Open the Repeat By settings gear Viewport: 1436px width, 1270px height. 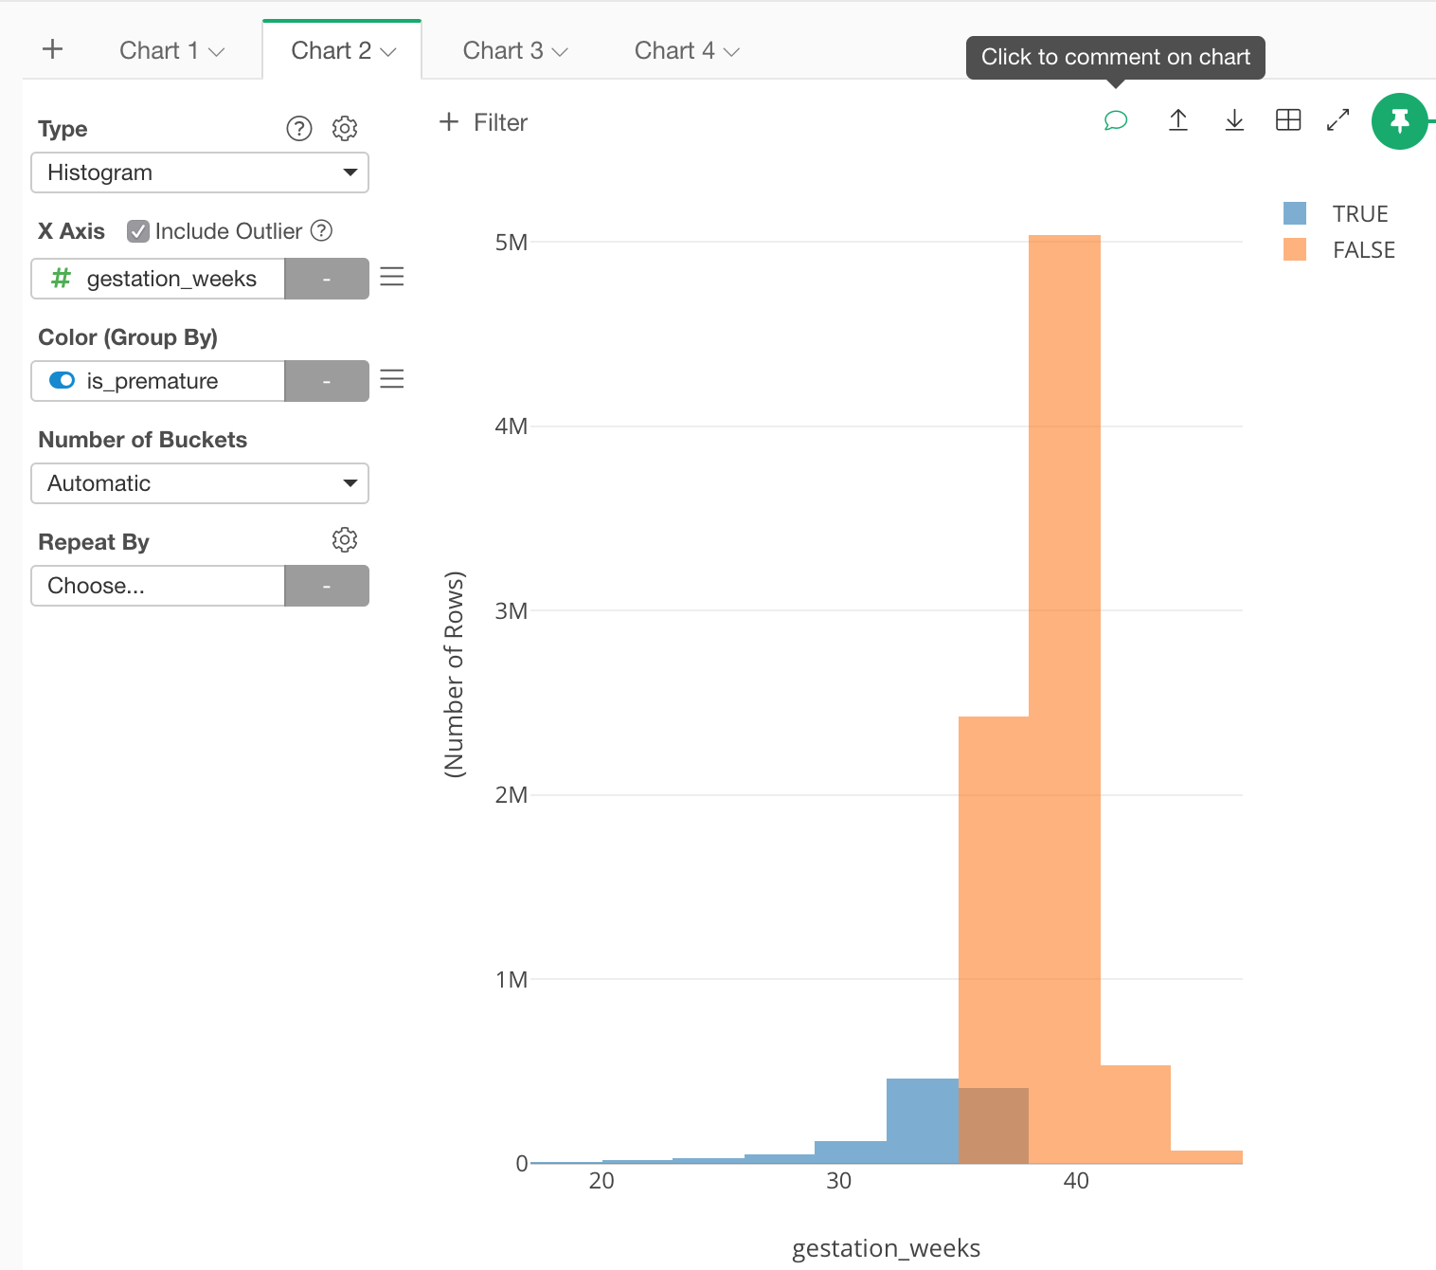pos(344,539)
